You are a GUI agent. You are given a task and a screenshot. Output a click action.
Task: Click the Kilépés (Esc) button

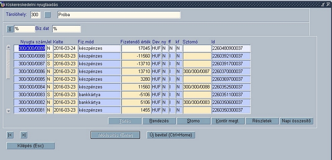[30, 146]
